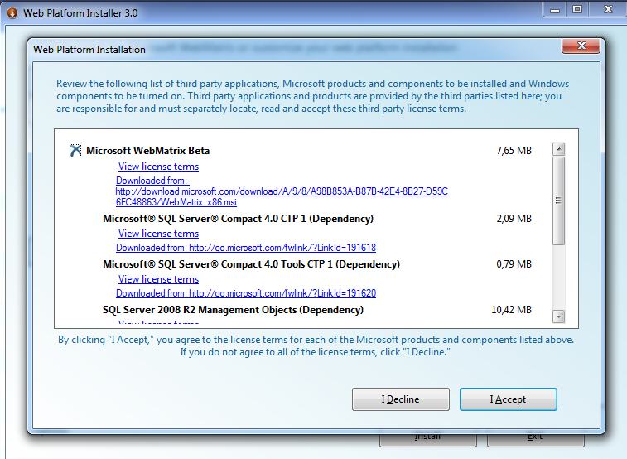The width and height of the screenshot is (627, 459).
Task: Click the Web Platform Installation dialog title
Action: click(x=89, y=50)
